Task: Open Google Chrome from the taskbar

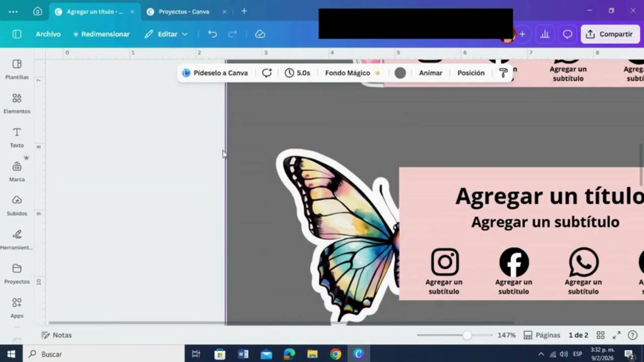Action: point(335,354)
